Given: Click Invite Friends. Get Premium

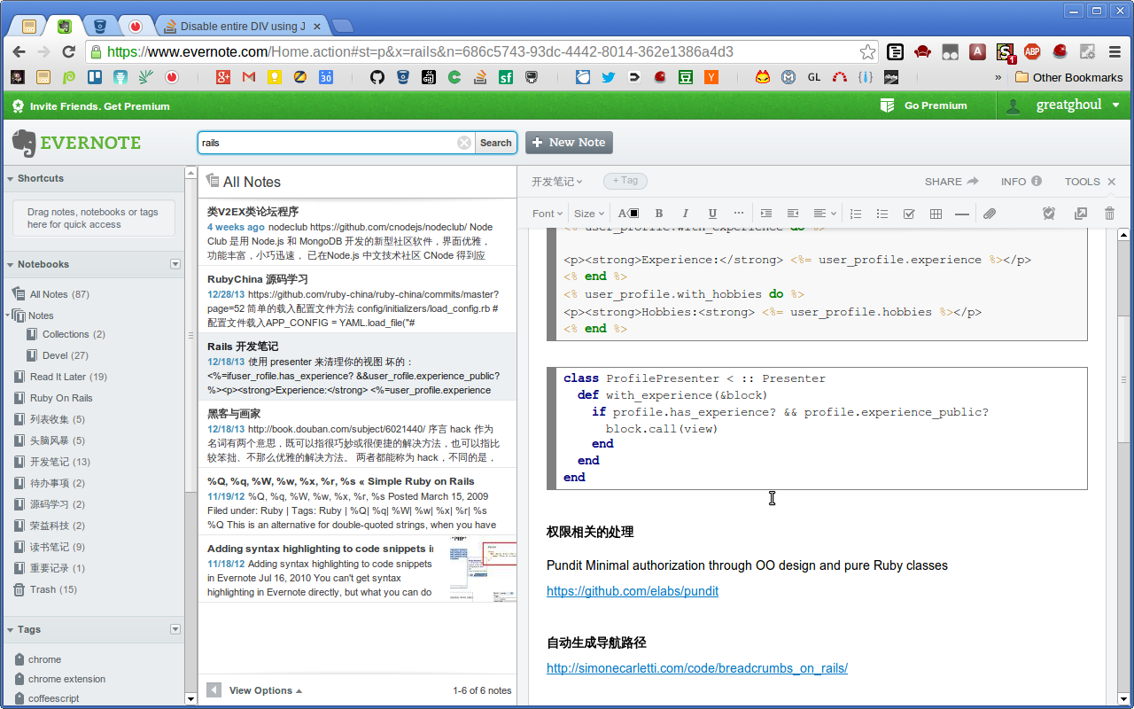Looking at the screenshot, I should [91, 106].
